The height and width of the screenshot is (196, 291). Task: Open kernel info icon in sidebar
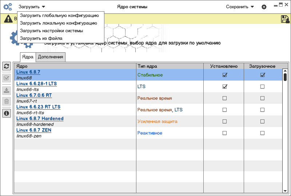[6, 114]
